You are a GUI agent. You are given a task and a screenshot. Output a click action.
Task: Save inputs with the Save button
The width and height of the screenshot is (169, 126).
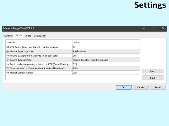point(153,78)
